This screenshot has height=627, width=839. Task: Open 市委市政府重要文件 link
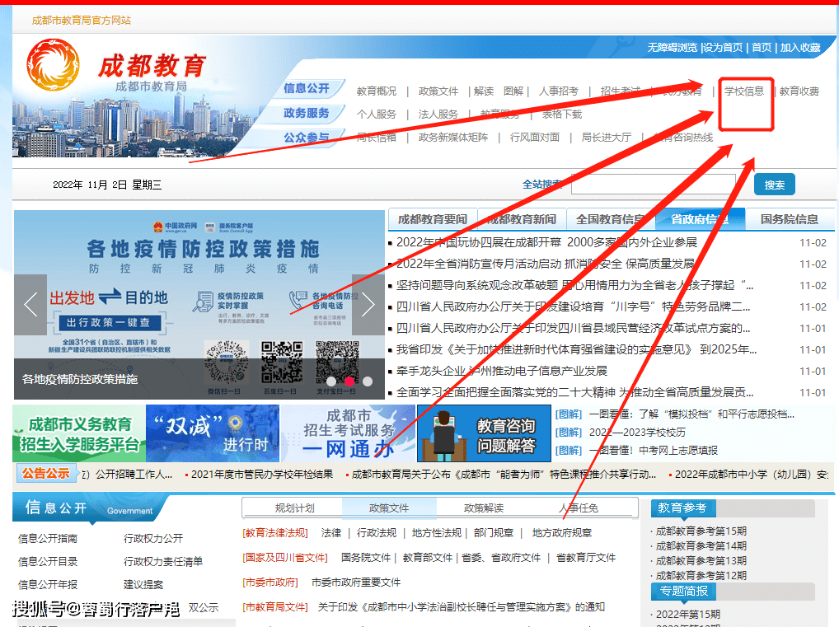click(x=356, y=582)
